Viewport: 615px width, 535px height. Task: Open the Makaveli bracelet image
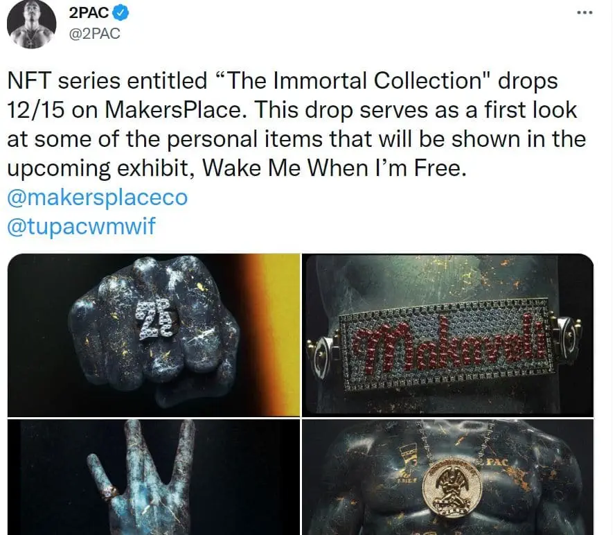point(448,335)
